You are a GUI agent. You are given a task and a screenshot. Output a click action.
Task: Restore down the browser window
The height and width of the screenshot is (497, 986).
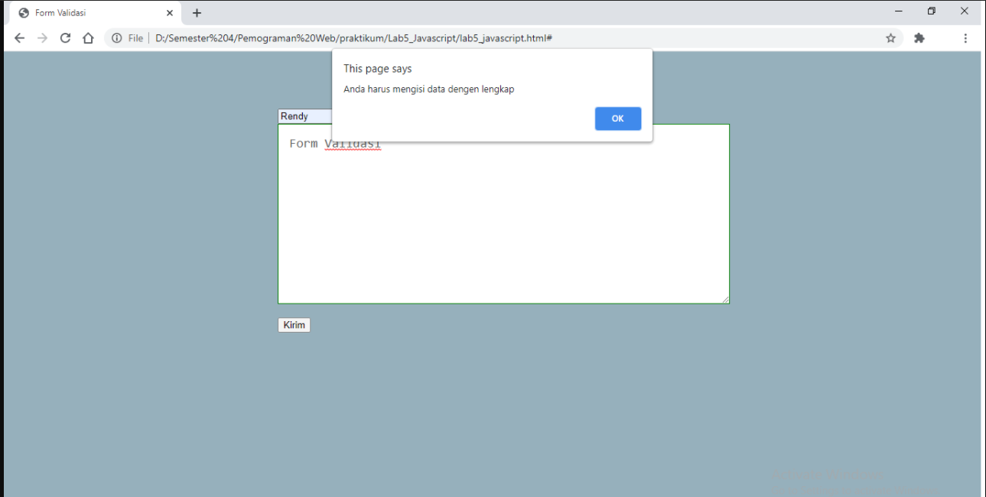coord(931,11)
